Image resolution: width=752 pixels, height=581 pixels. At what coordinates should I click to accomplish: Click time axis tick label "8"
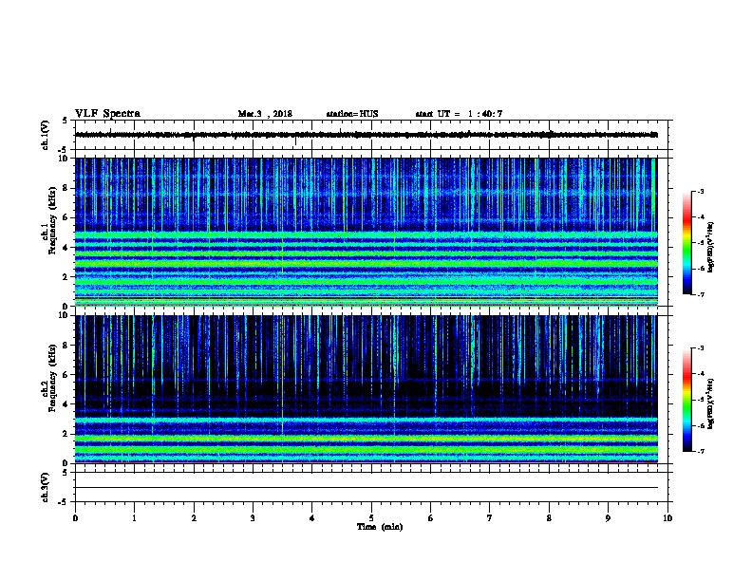tap(549, 518)
